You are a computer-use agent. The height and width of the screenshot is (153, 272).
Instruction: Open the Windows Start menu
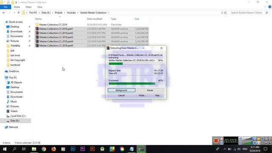pos(5,149)
